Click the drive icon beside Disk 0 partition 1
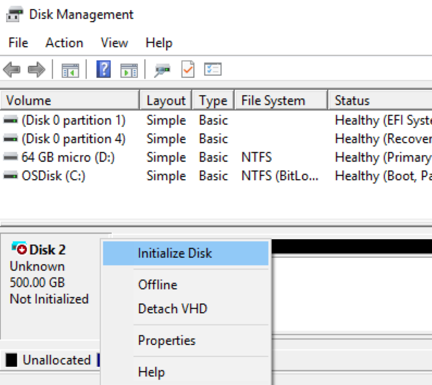The height and width of the screenshot is (385, 432). (10, 120)
